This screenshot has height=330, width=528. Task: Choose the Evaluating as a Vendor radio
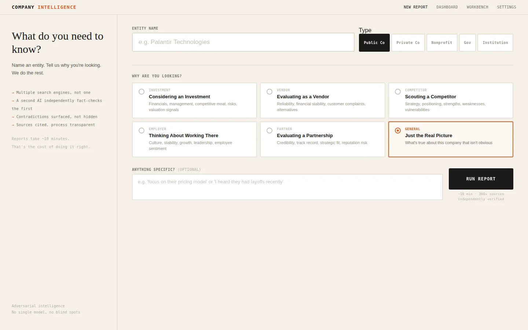tap(269, 92)
